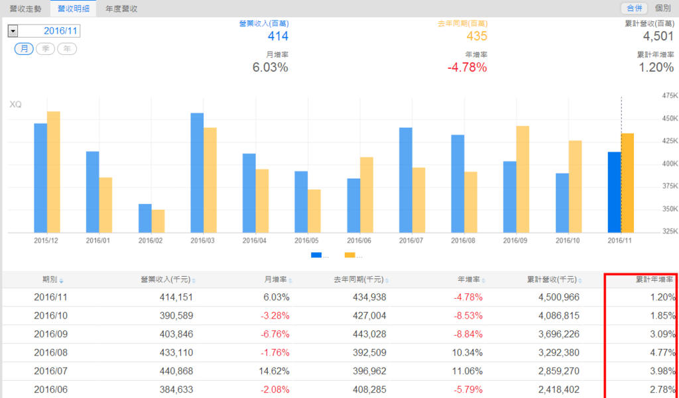Click the summary 年增率 -4.78% value
The width and height of the screenshot is (679, 398).
467,68
